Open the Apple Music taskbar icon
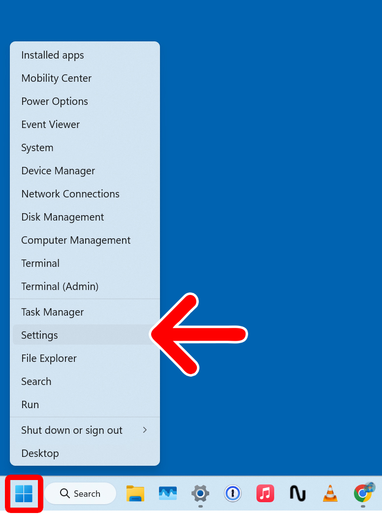The width and height of the screenshot is (382, 514). point(265,493)
